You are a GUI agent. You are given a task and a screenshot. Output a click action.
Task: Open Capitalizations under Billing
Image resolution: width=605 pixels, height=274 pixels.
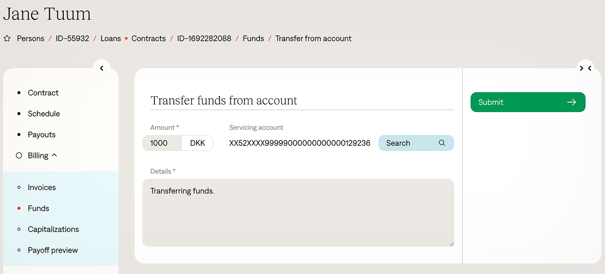(53, 229)
